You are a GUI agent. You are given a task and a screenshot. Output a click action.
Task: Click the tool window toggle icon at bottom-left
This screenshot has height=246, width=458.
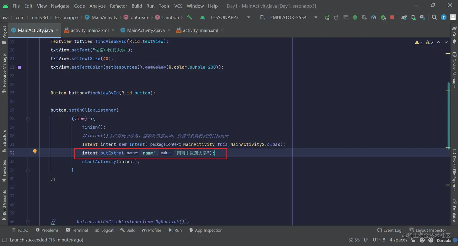(x=4, y=240)
